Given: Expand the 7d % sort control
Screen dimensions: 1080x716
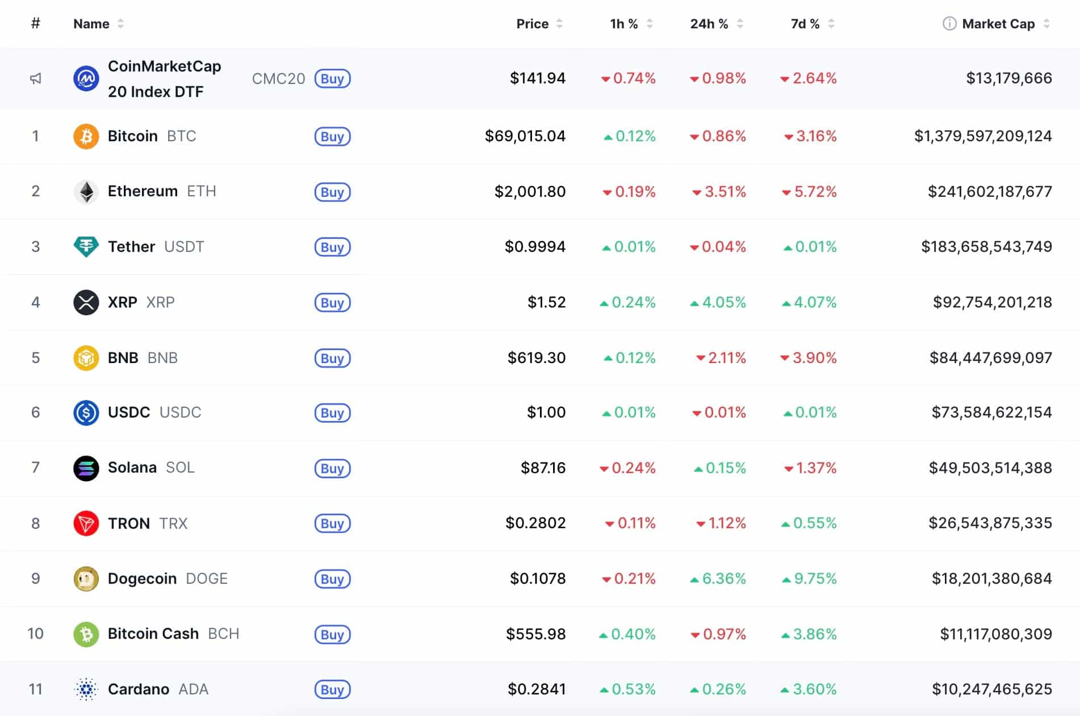Looking at the screenshot, I should [830, 24].
